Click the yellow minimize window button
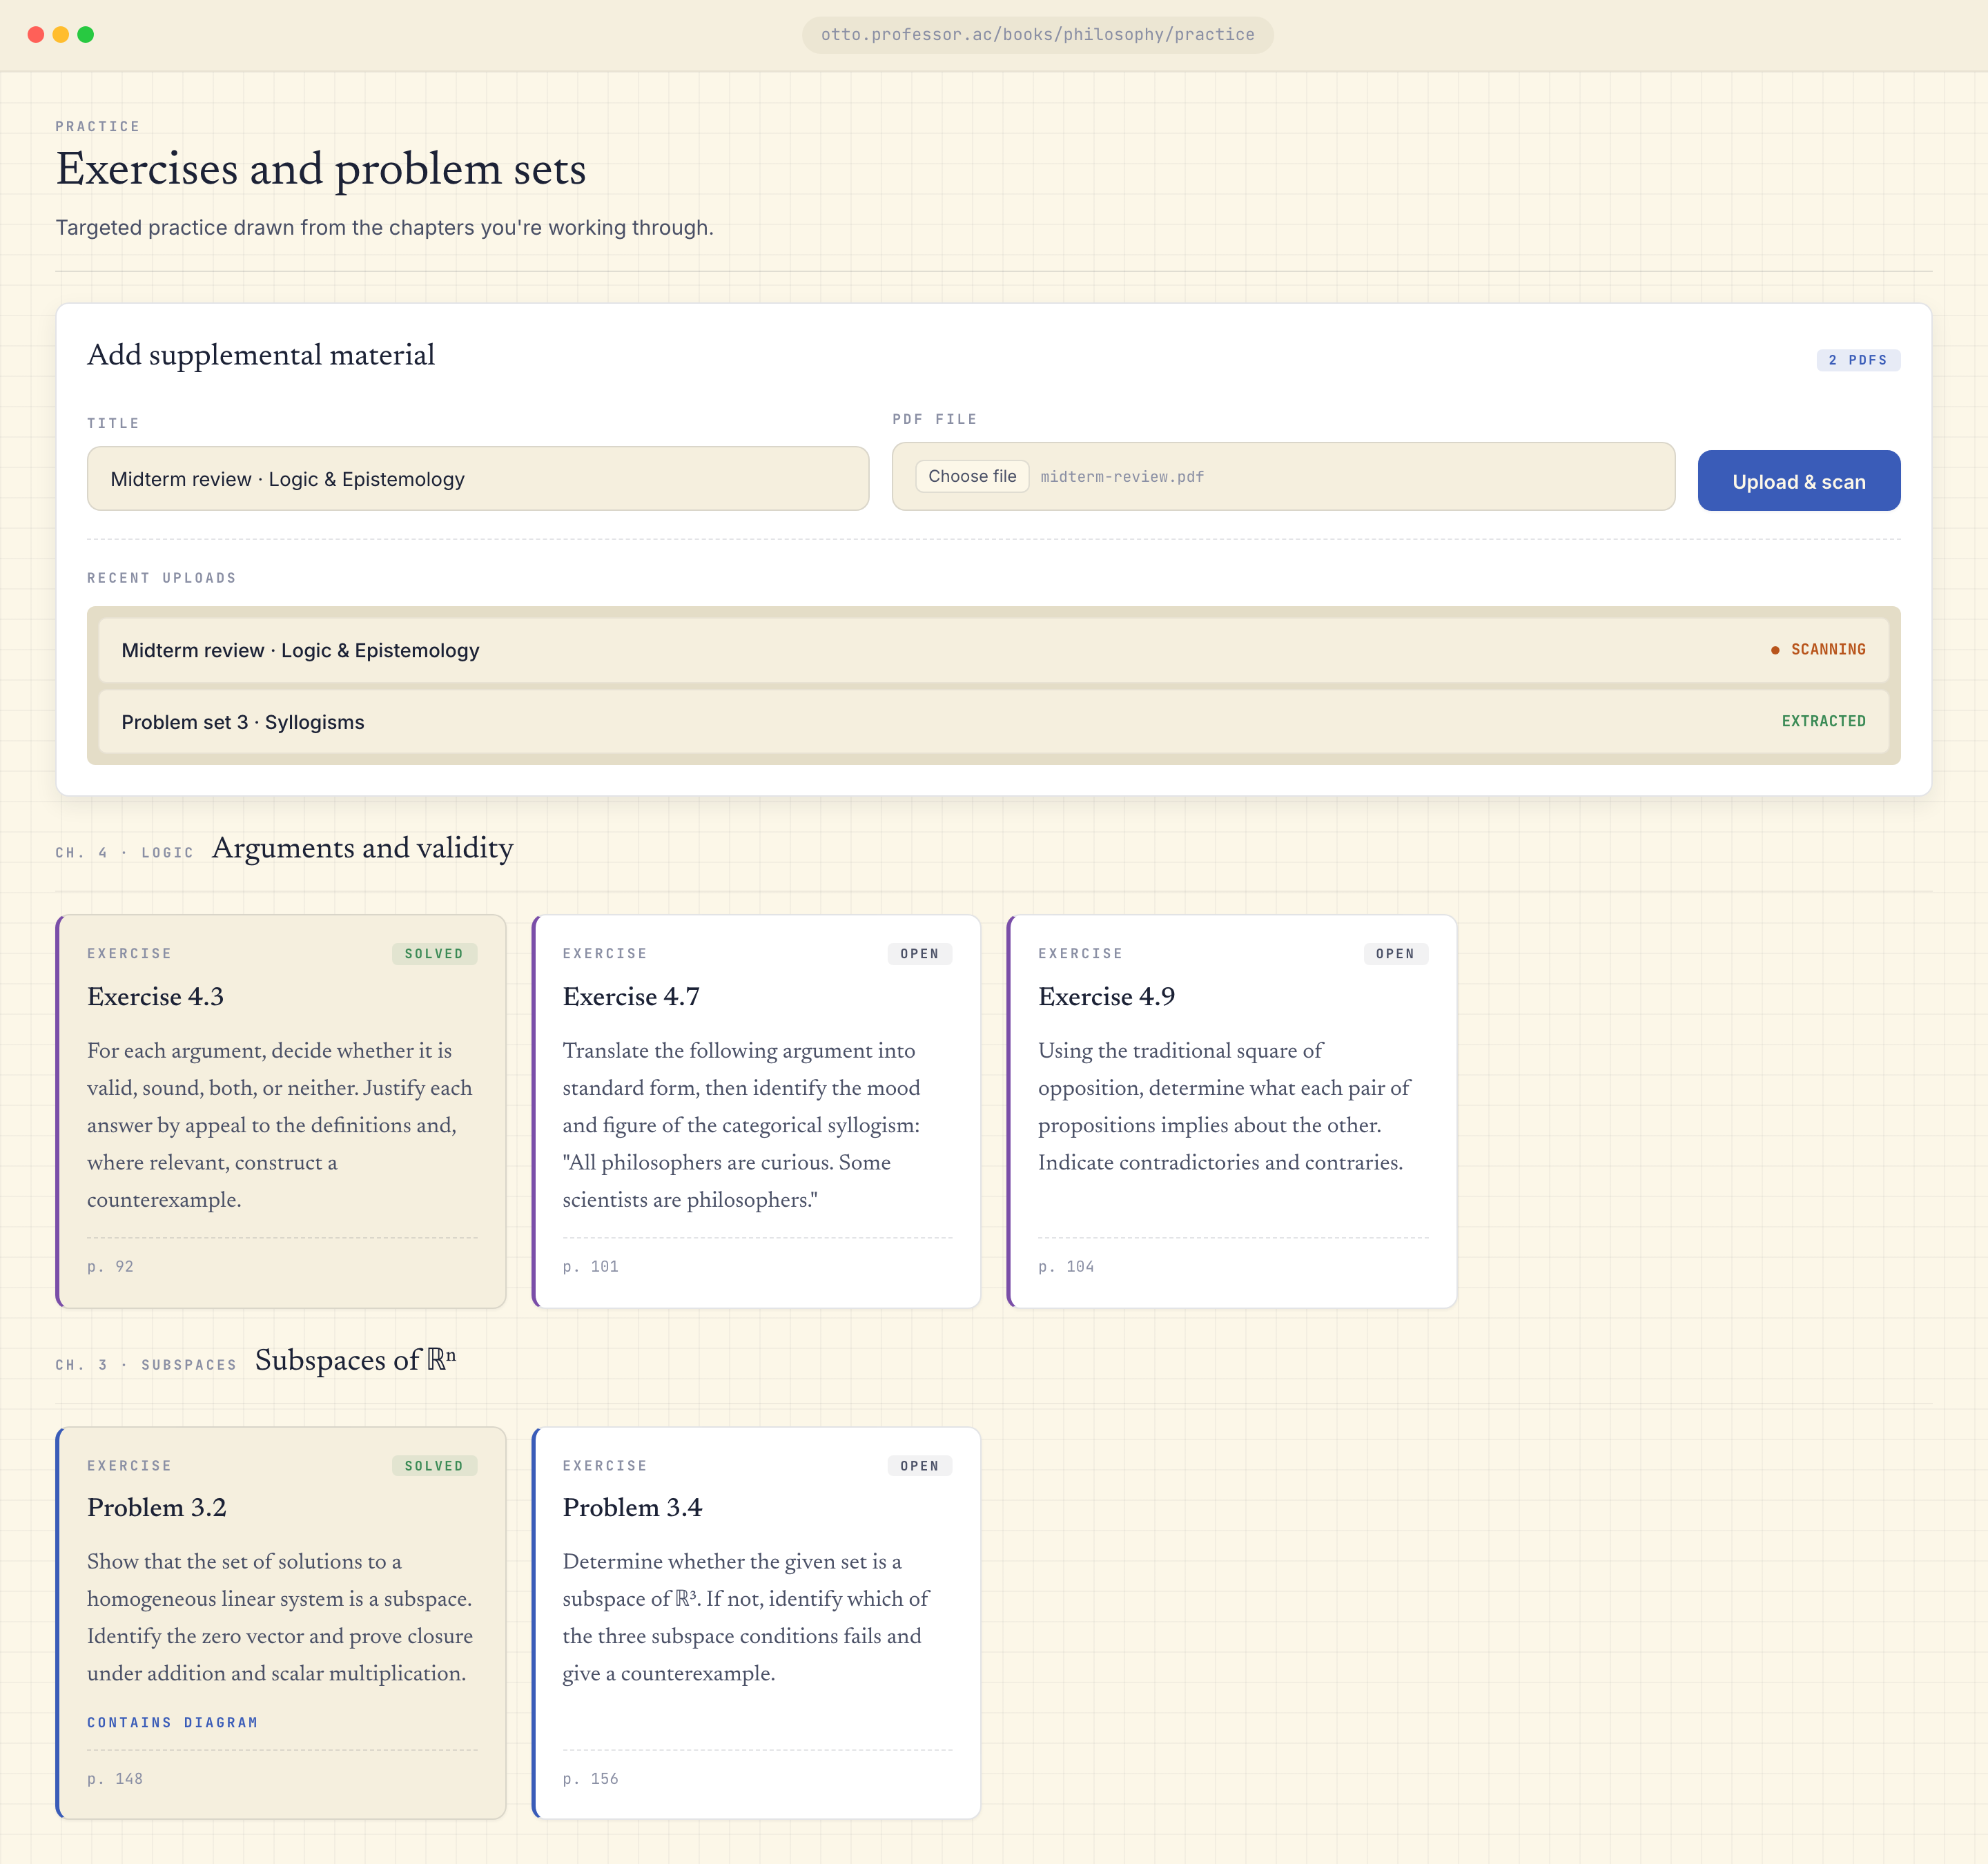Screen dimensions: 1988x1864 tap(61, 34)
